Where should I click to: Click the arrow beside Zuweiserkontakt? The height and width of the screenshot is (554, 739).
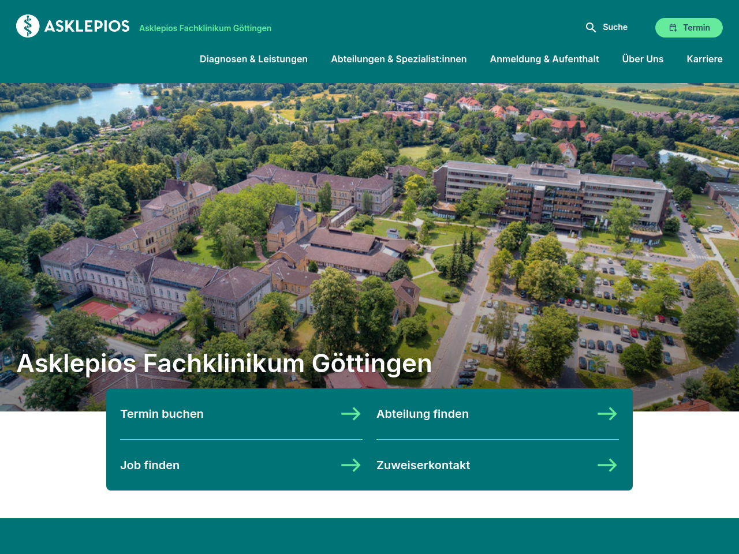(x=607, y=465)
